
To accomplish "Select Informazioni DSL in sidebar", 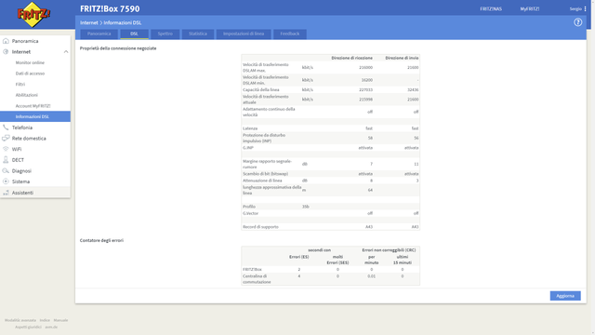I will click(35, 116).
